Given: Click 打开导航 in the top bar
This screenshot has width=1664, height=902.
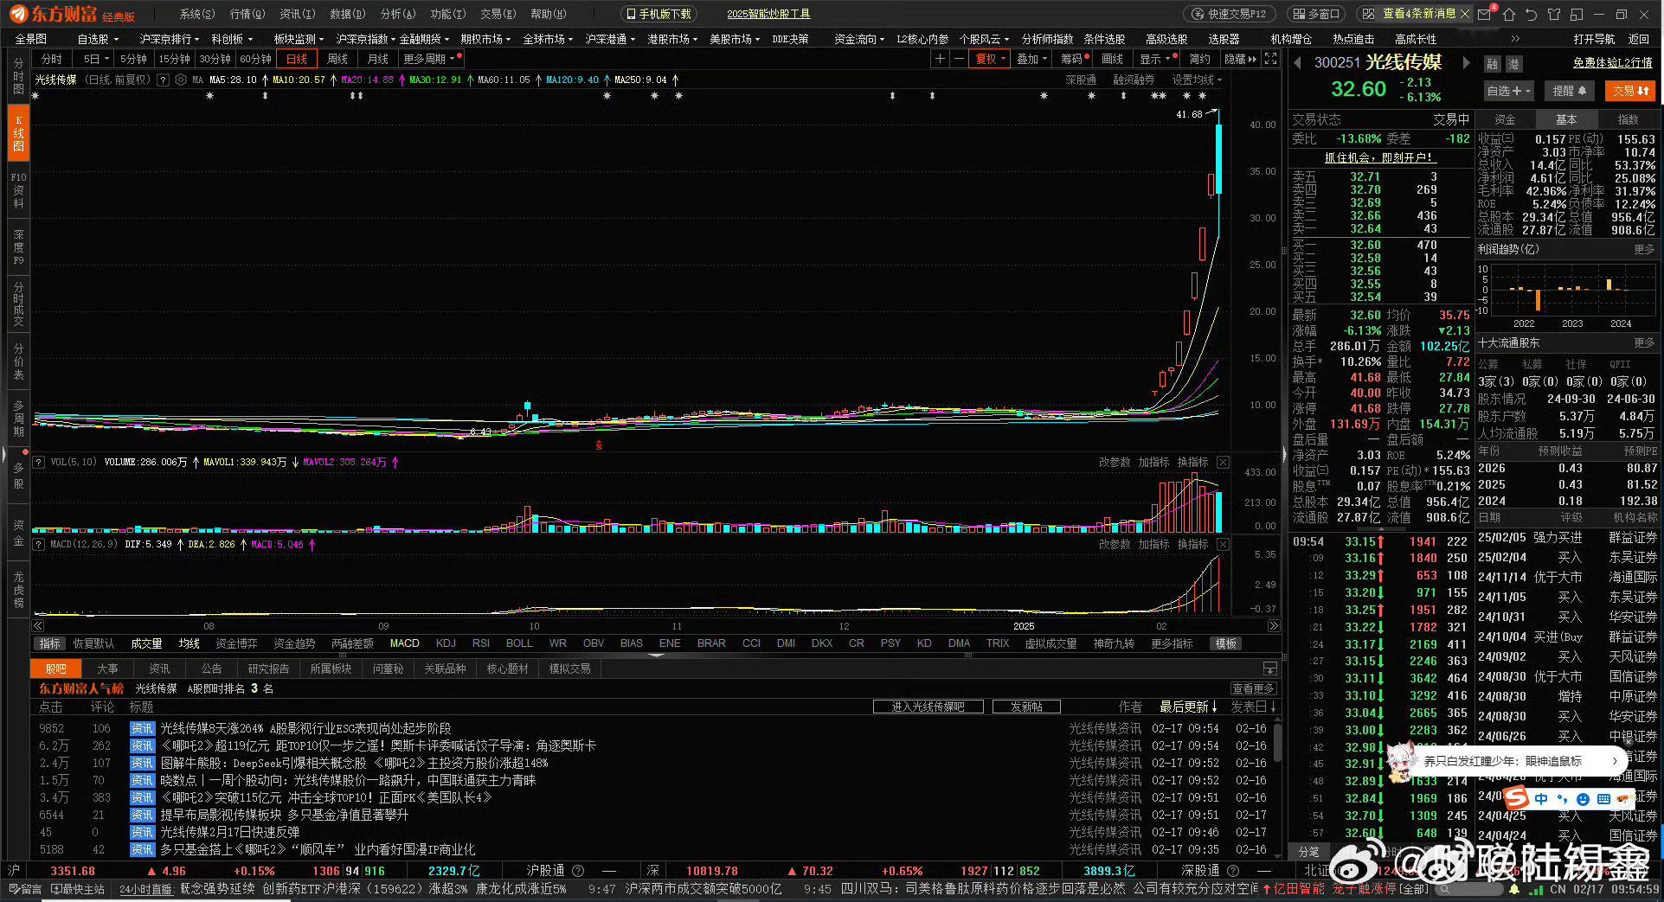Looking at the screenshot, I should 1594,39.
